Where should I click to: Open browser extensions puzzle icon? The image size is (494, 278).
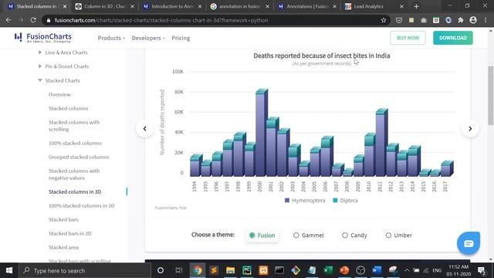(461, 20)
